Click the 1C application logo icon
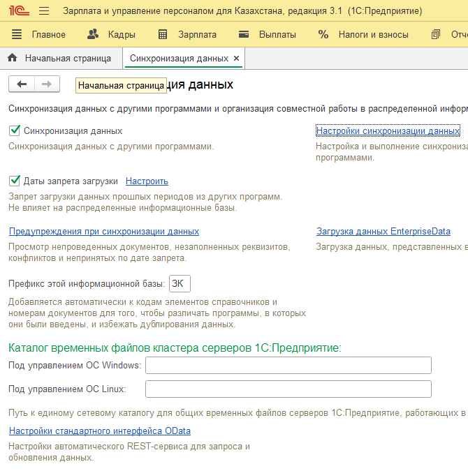The height and width of the screenshot is (471, 468). point(17,12)
